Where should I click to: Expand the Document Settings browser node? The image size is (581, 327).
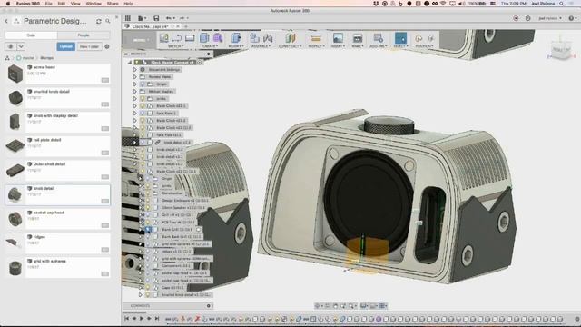pos(135,70)
